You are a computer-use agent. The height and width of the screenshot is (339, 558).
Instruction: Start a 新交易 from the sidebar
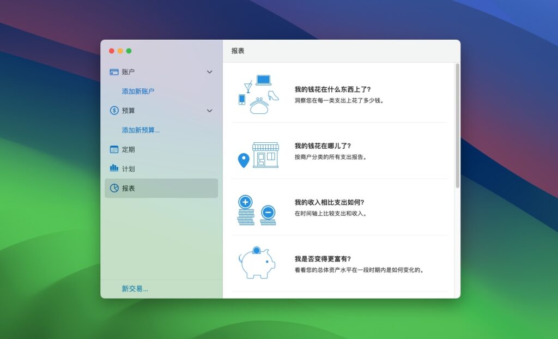134,288
